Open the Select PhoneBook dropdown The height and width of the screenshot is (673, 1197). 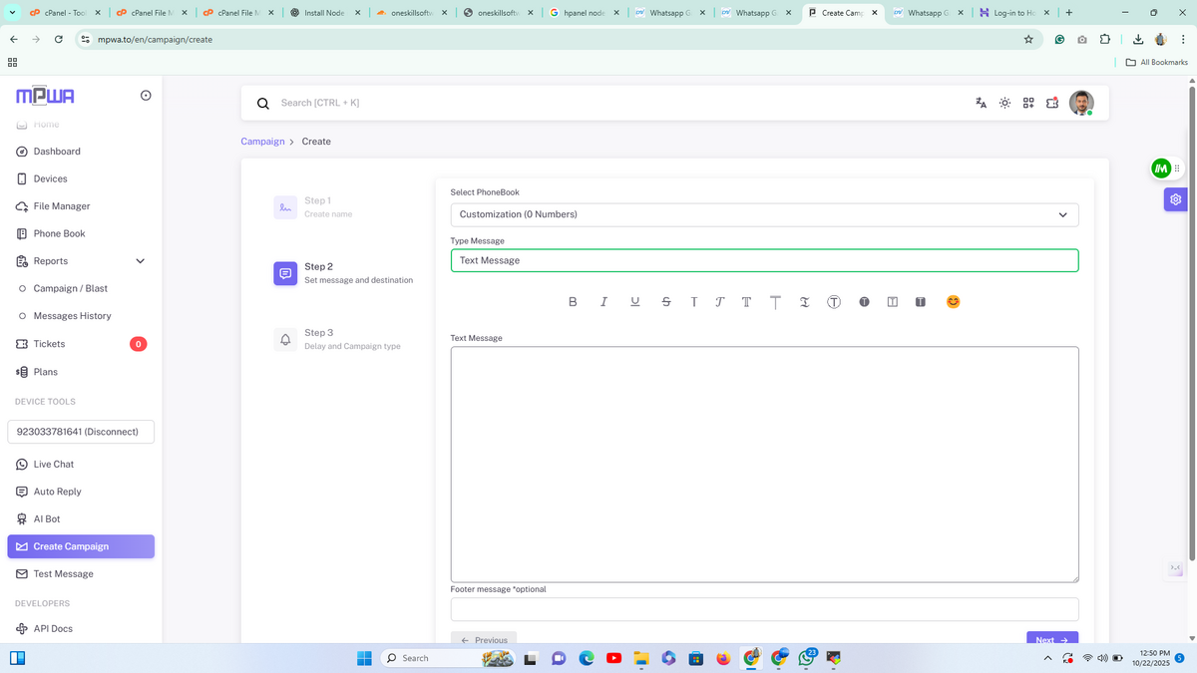point(764,214)
